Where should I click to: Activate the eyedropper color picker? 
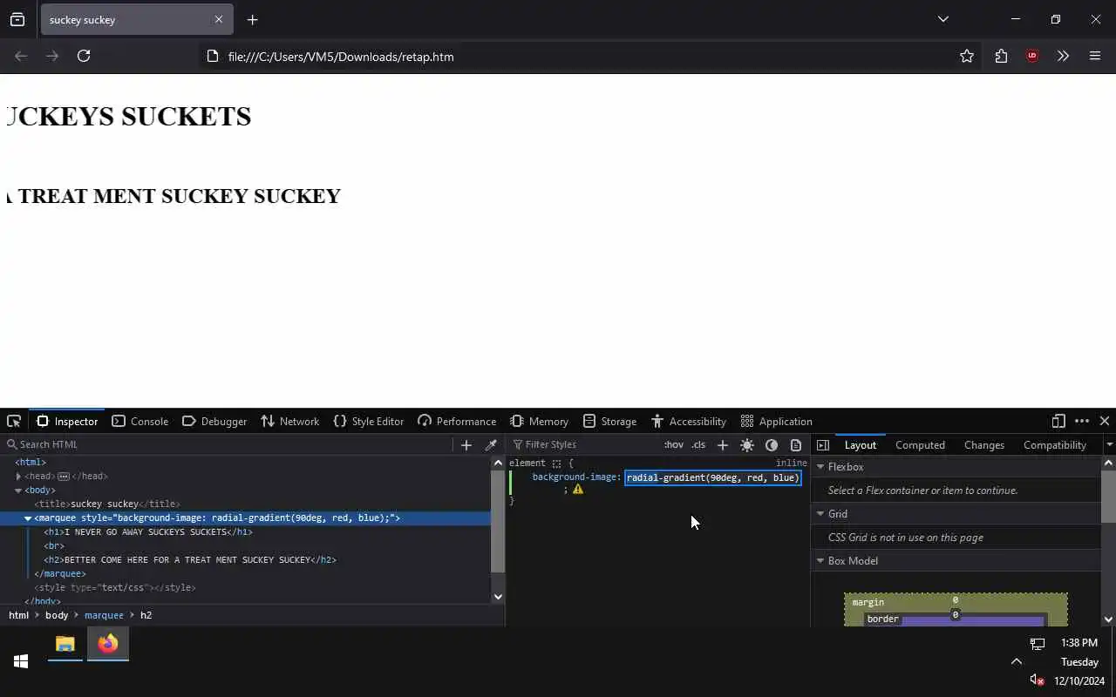coord(491,444)
